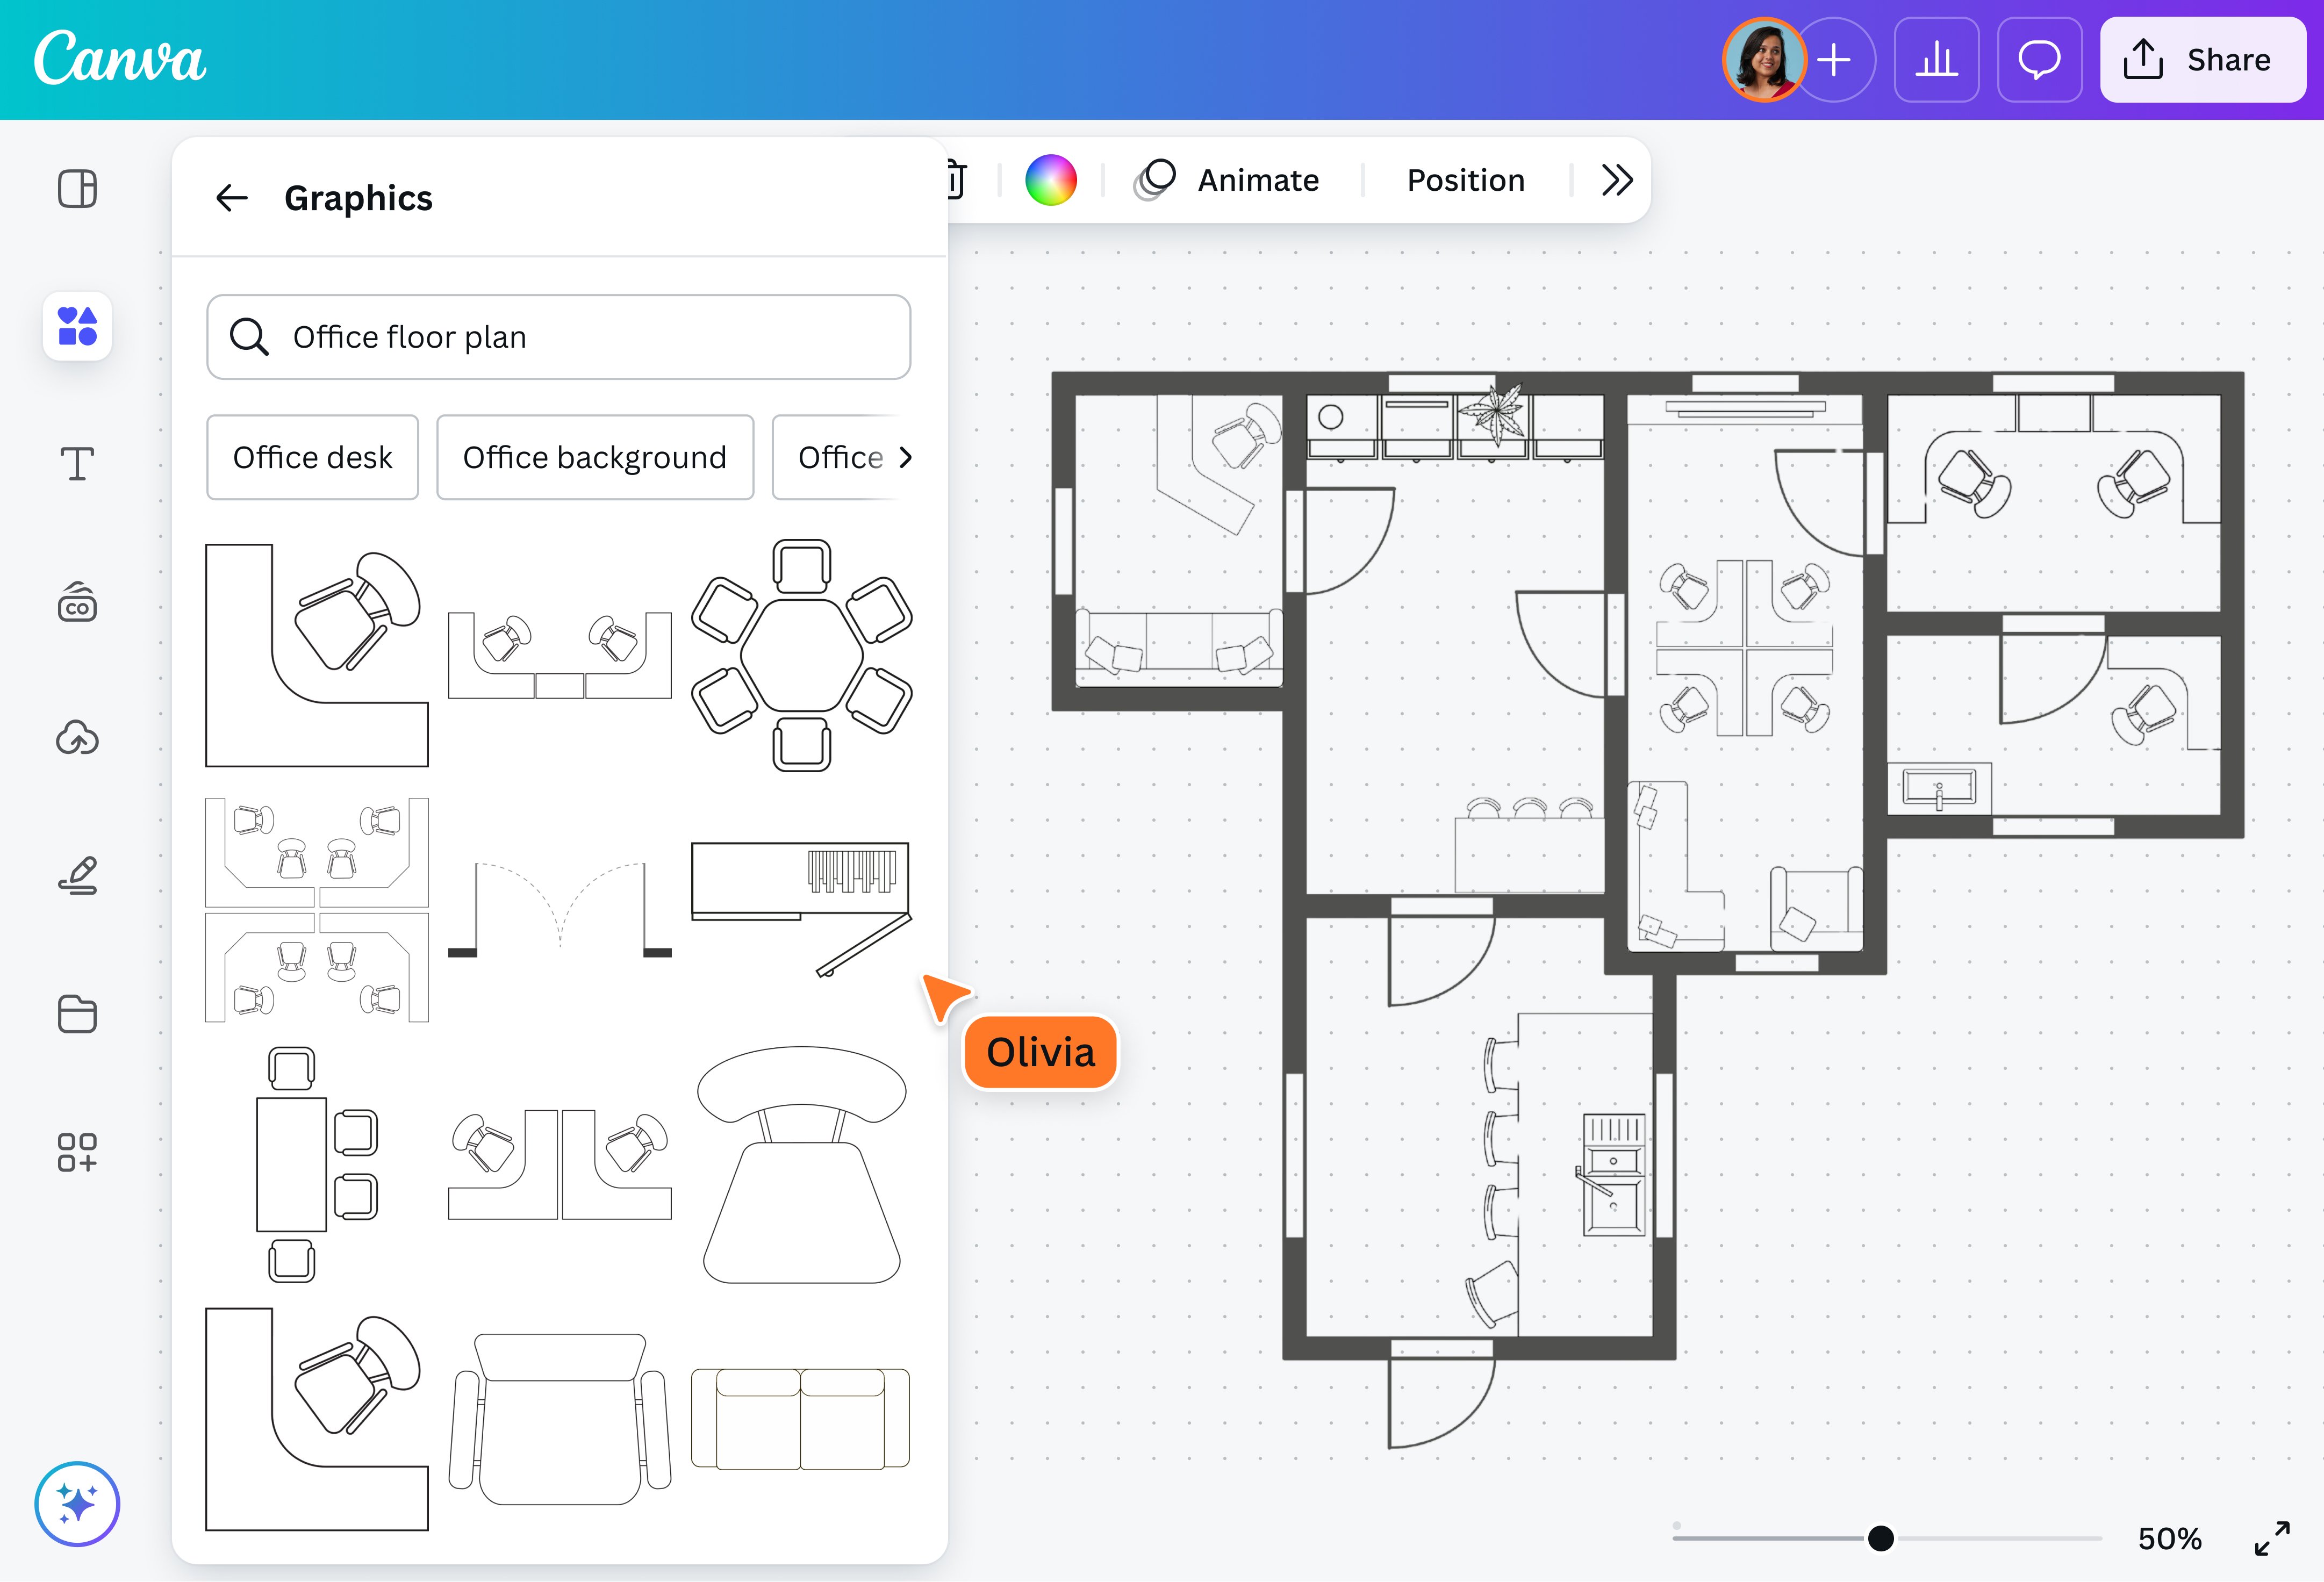
Task: Select the Elements panel icon
Action: pos(77,326)
